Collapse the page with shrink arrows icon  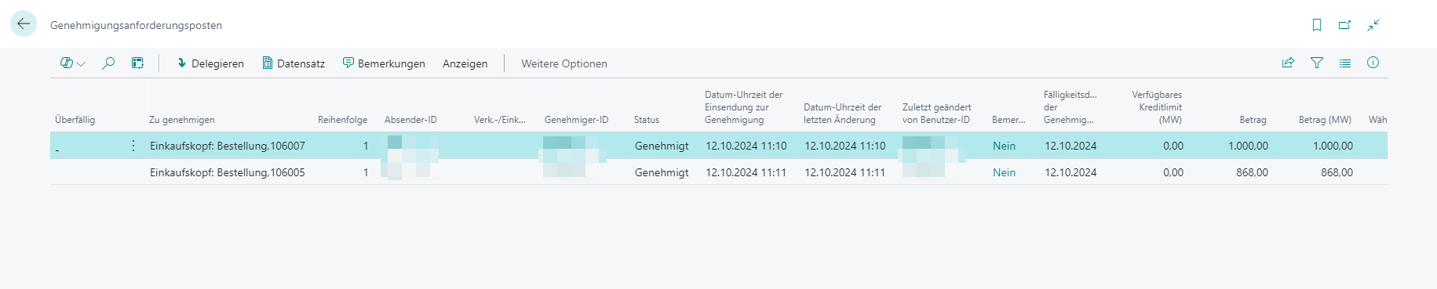click(1373, 25)
